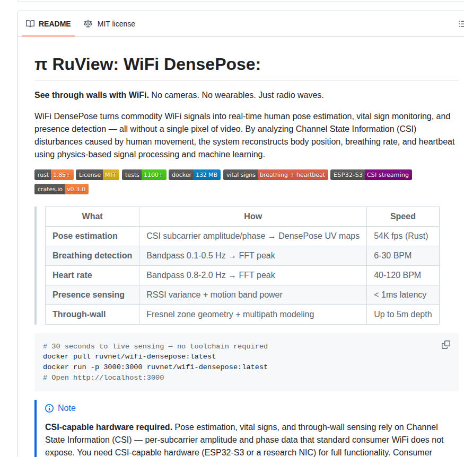Click the scale icon beside MIT license
The width and height of the screenshot is (464, 457).
pos(88,24)
